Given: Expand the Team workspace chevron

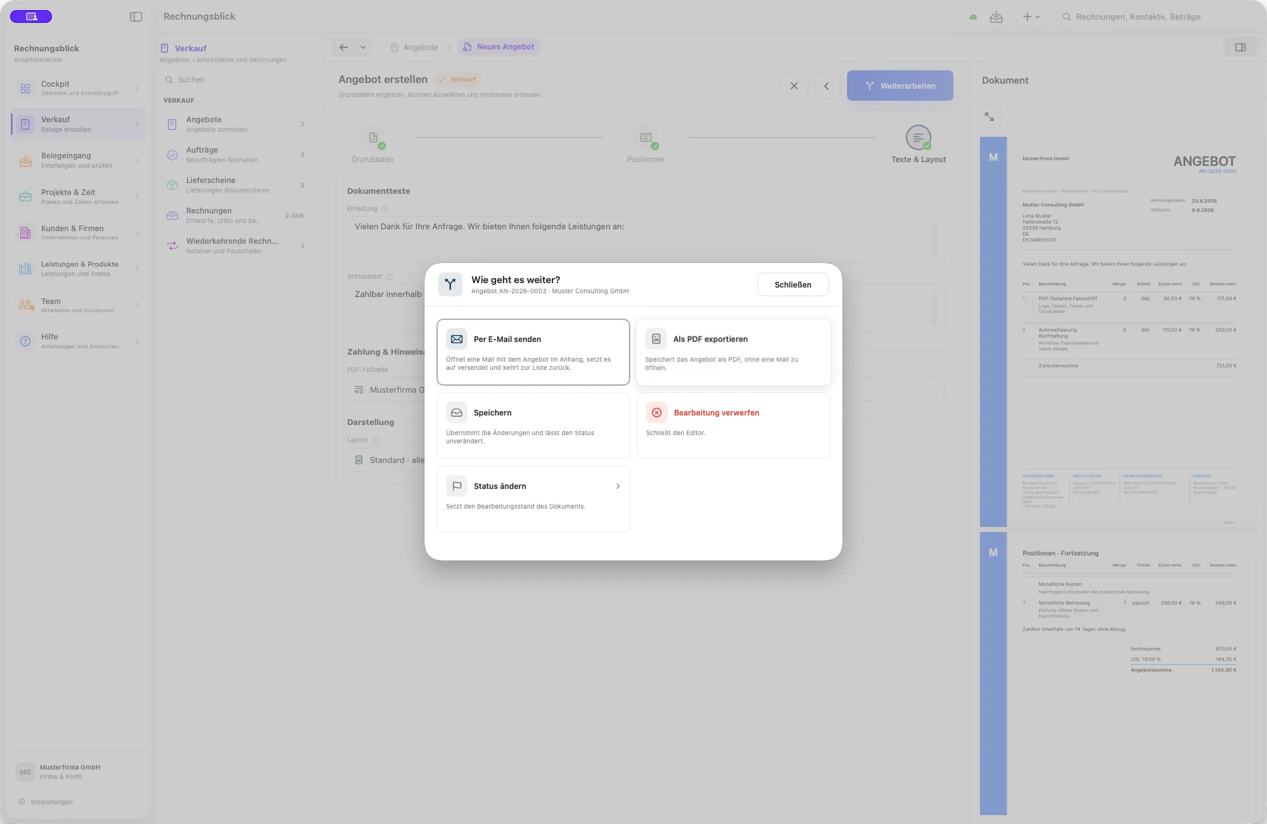Looking at the screenshot, I should tap(137, 305).
